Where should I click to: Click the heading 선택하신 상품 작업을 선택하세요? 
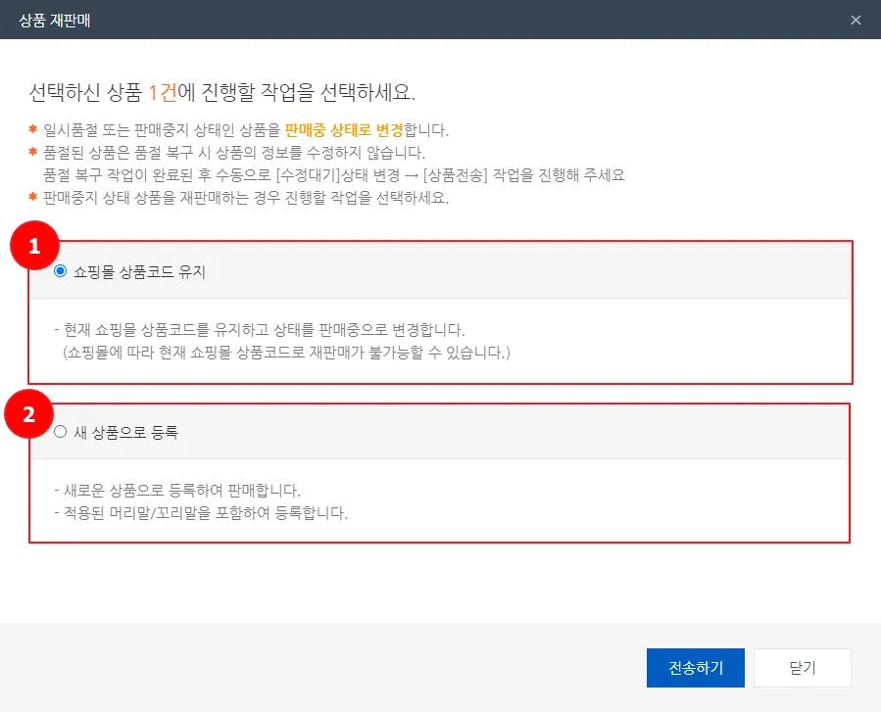tap(222, 93)
